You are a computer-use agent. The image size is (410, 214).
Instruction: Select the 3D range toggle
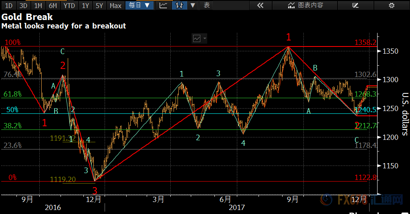[x=23, y=5]
